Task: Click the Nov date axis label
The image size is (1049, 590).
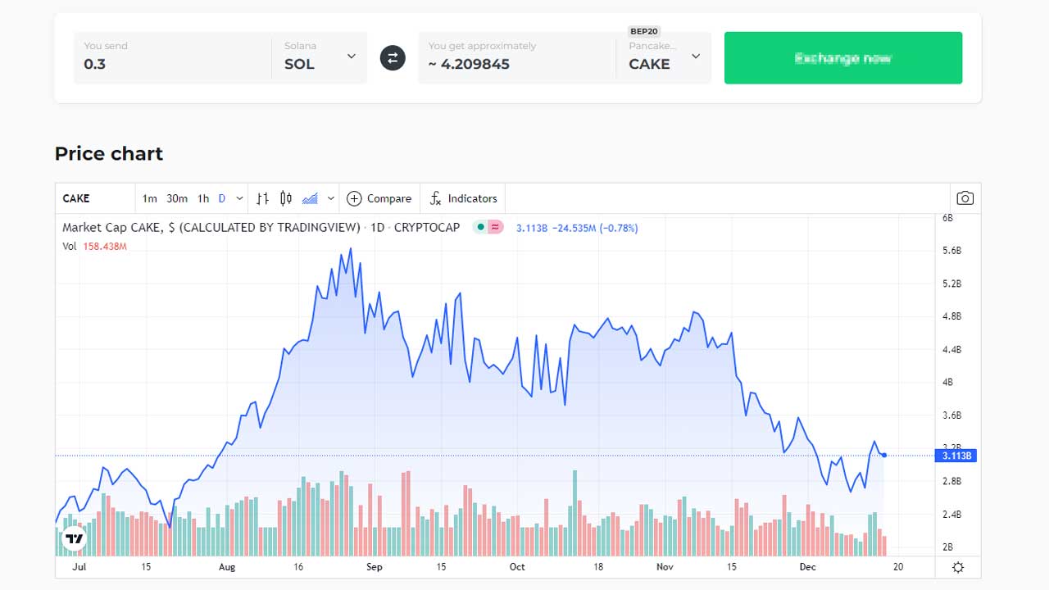Action: 665,567
